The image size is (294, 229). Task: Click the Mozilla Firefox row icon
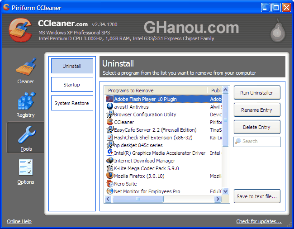click(110, 176)
